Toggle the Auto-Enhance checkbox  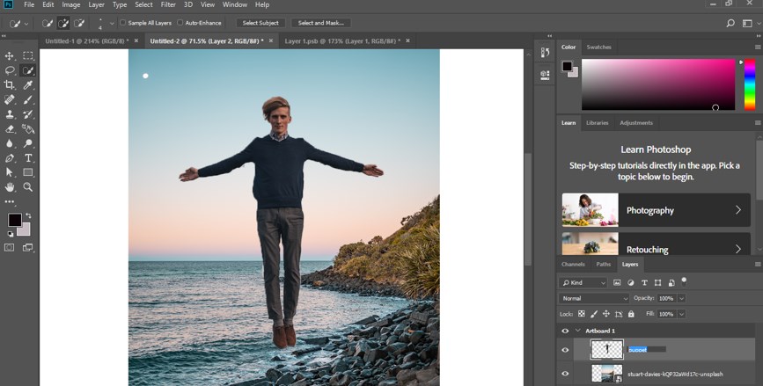pos(180,23)
